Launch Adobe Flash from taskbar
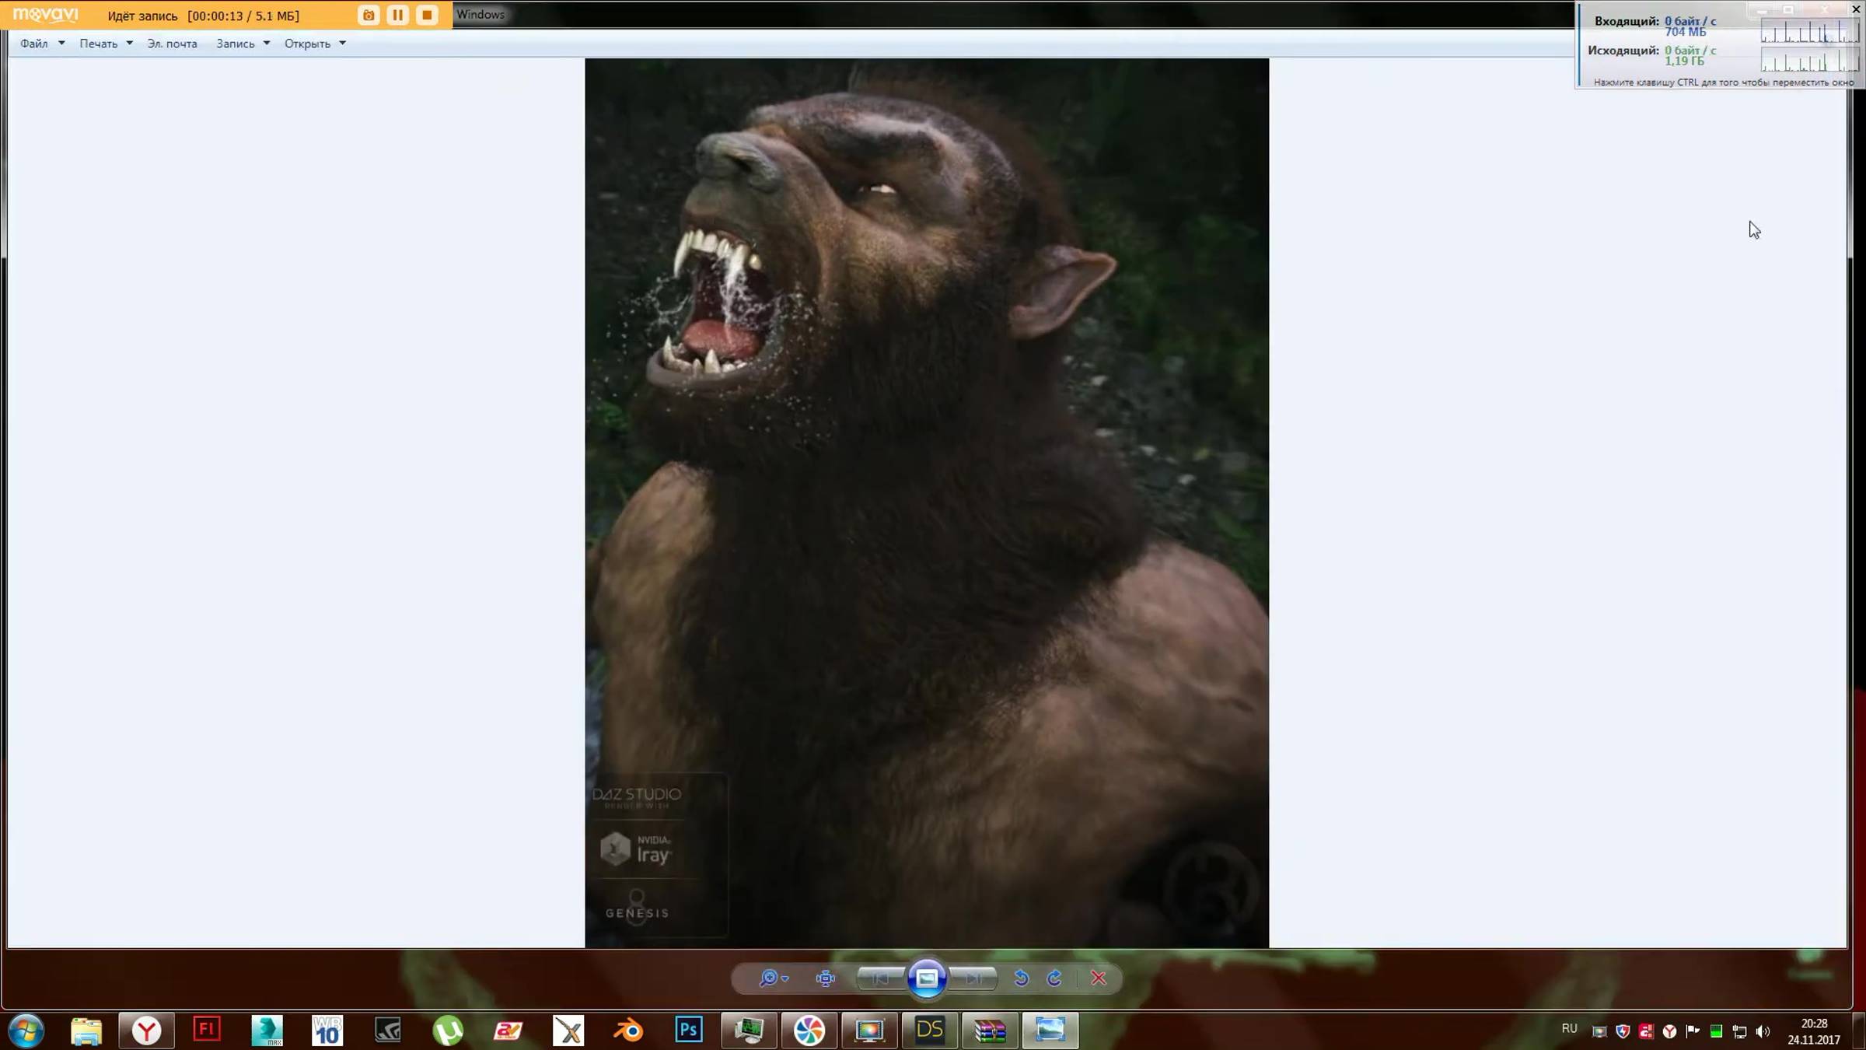This screenshot has height=1050, width=1866. 207,1031
